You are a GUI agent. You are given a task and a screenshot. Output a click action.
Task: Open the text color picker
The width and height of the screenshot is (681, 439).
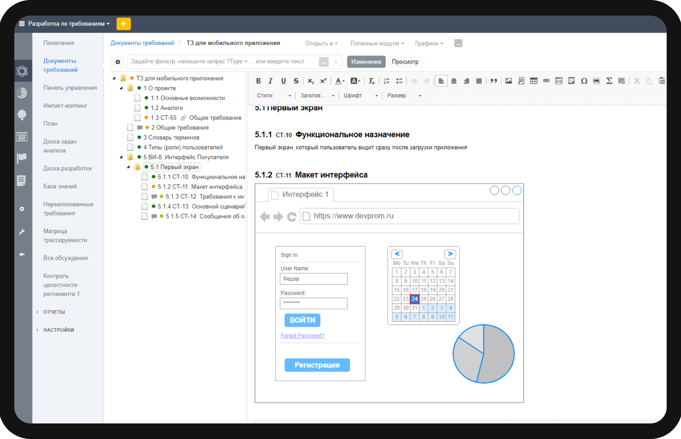coord(340,81)
